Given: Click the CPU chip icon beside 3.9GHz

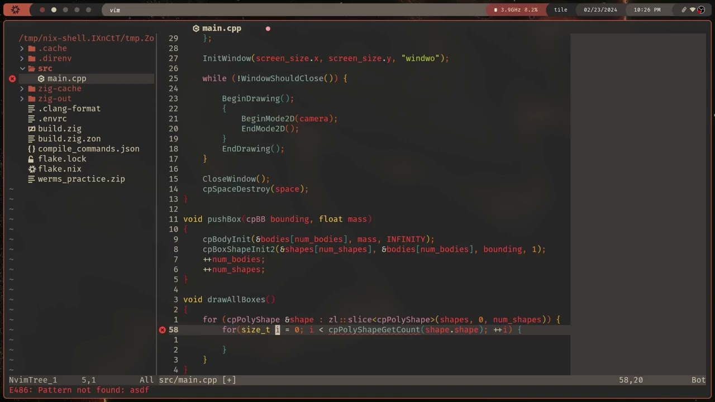Looking at the screenshot, I should (x=495, y=10).
